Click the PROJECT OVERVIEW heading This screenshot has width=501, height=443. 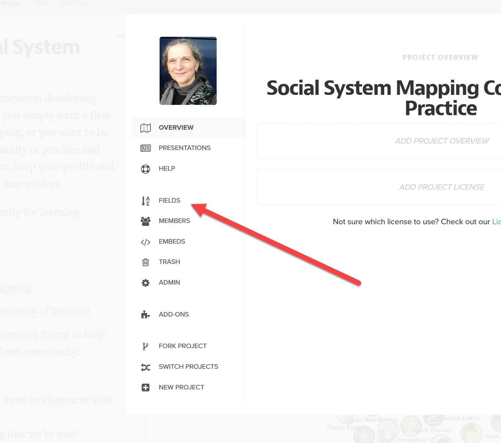(440, 57)
